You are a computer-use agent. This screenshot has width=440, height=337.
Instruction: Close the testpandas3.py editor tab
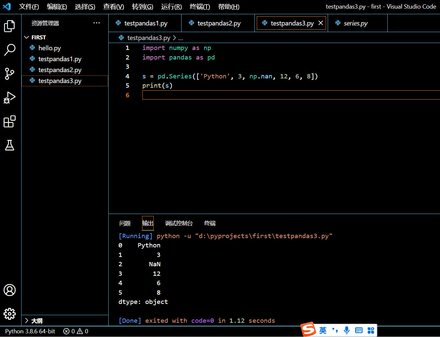(320, 23)
